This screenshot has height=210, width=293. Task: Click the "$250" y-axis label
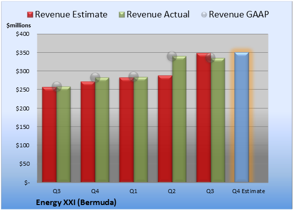(22, 90)
